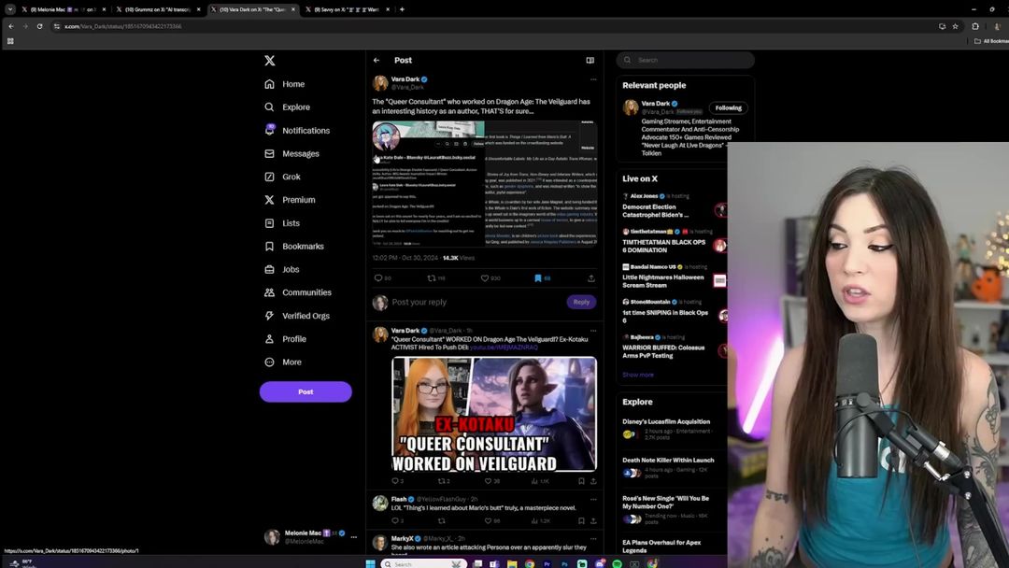Reload the page in browser toolbar

(40, 26)
